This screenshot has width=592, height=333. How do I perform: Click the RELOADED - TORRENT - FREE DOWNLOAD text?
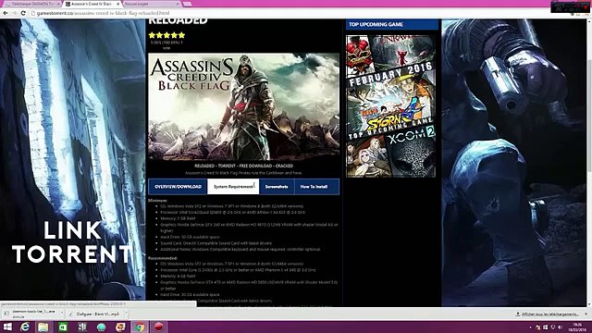click(x=243, y=166)
